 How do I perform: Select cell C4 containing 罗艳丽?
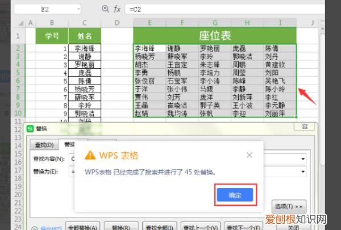[x=85, y=65]
